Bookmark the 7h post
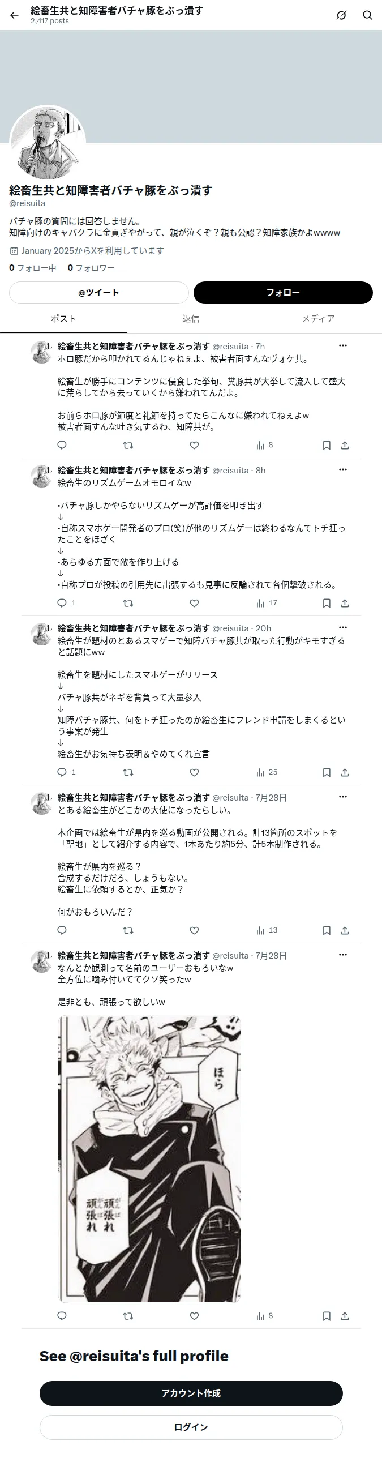 point(327,445)
